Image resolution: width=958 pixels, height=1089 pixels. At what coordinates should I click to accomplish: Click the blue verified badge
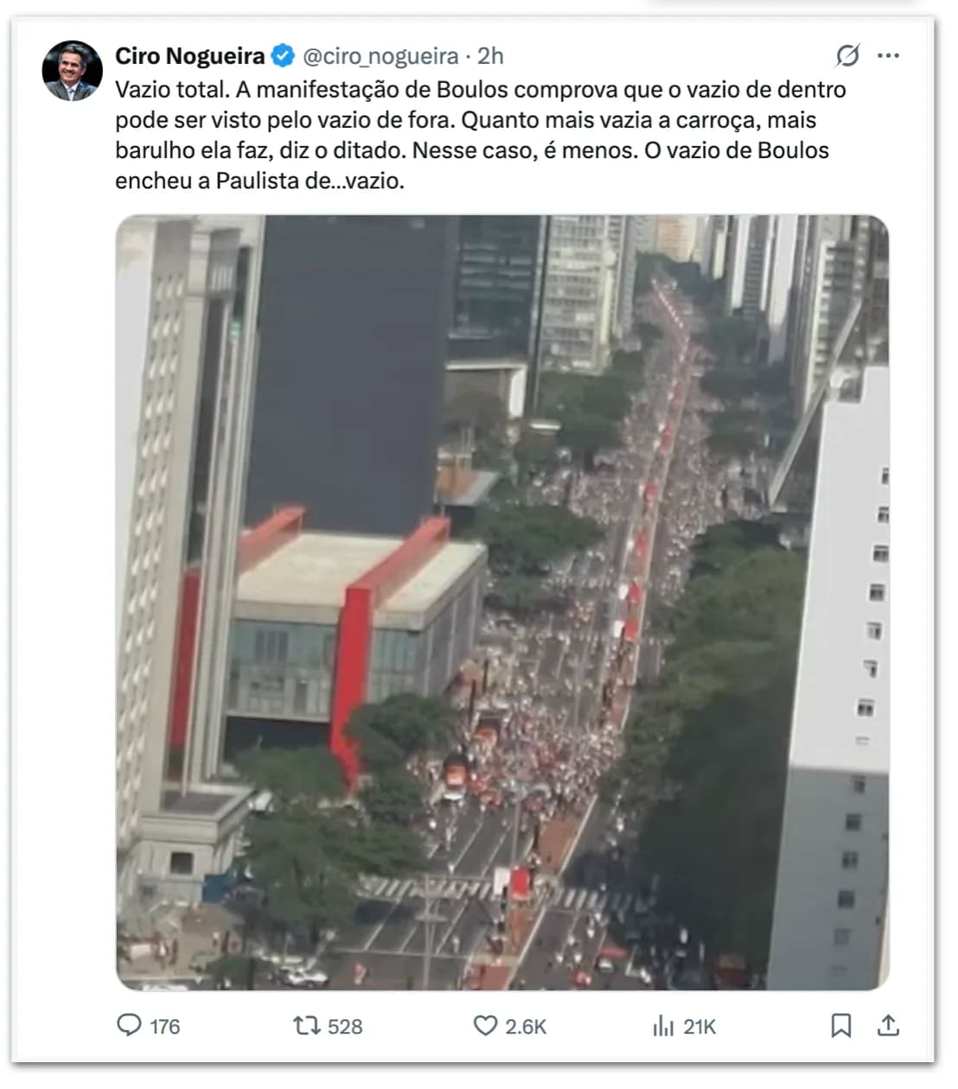point(283,56)
